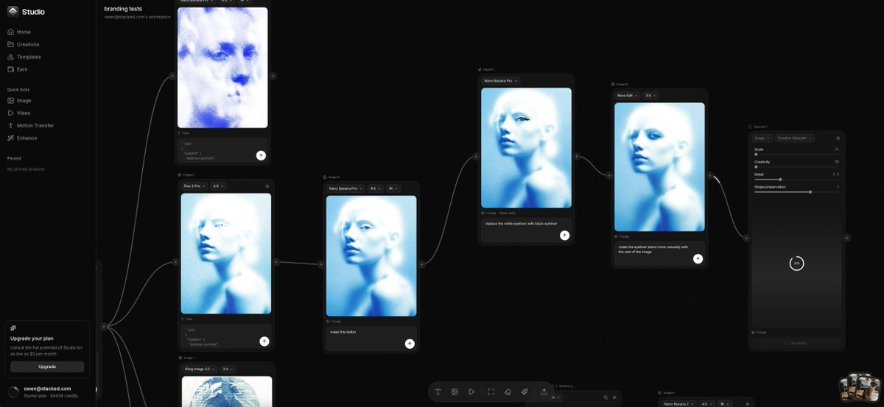
Task: Submit the 'make this better' prompt
Action: (410, 344)
